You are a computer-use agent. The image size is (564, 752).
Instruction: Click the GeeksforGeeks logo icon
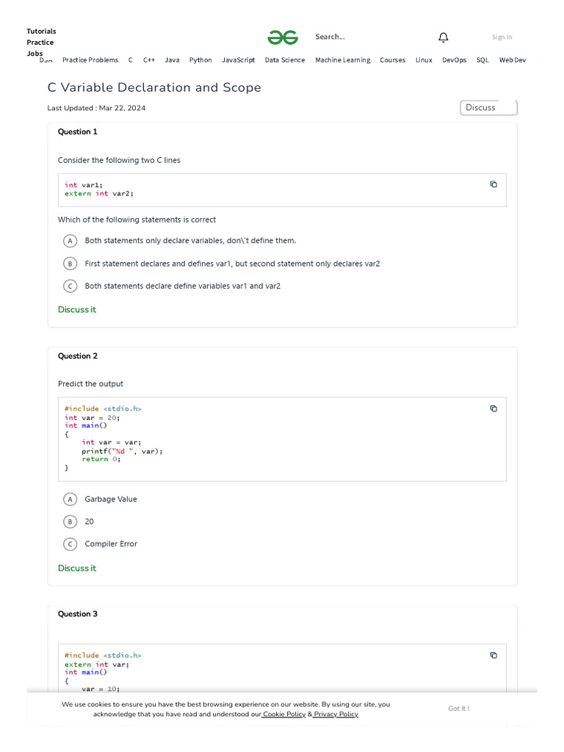pyautogui.click(x=283, y=37)
